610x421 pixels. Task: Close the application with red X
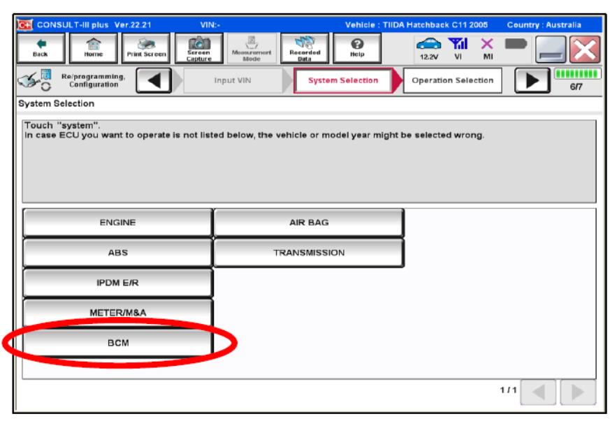585,50
